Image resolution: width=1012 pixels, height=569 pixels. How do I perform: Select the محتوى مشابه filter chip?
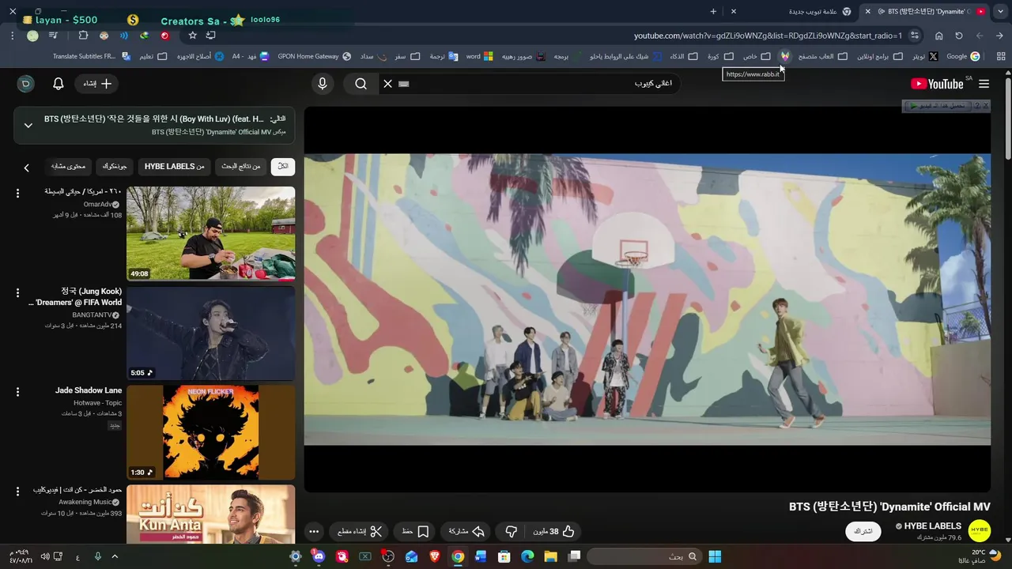(68, 167)
